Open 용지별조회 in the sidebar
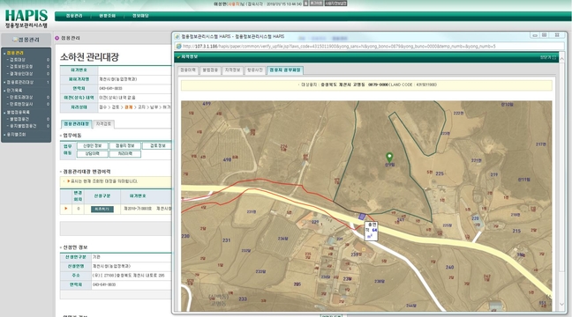This screenshot has width=572, height=317. [x=16, y=135]
